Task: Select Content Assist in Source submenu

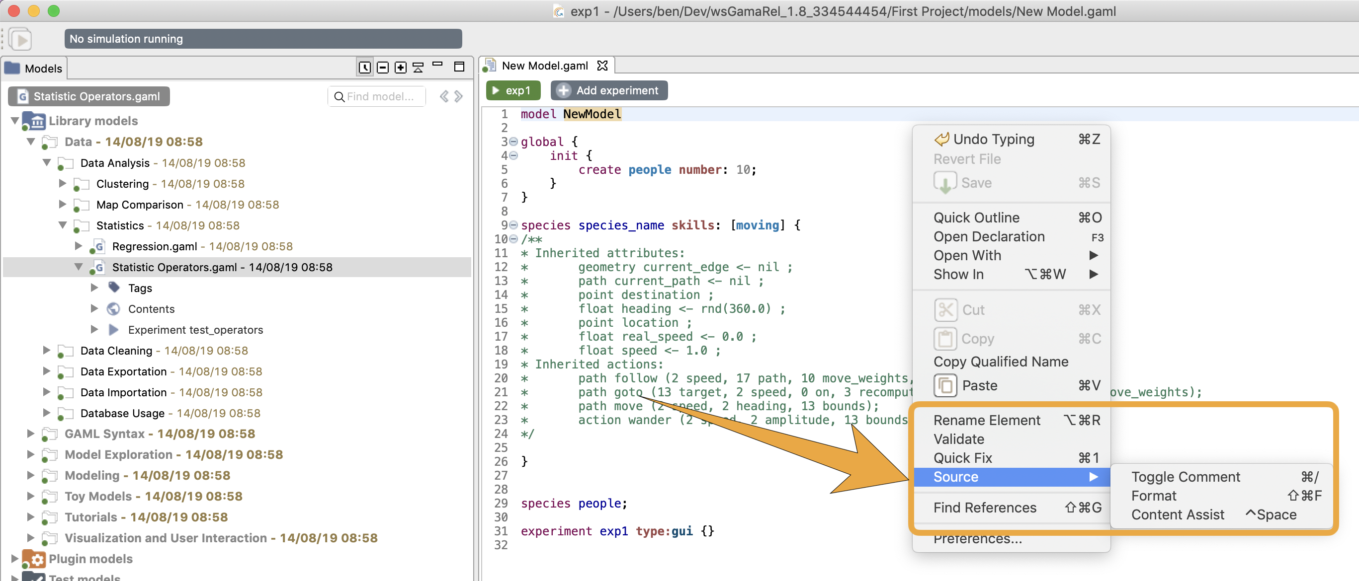Action: pyautogui.click(x=1221, y=515)
